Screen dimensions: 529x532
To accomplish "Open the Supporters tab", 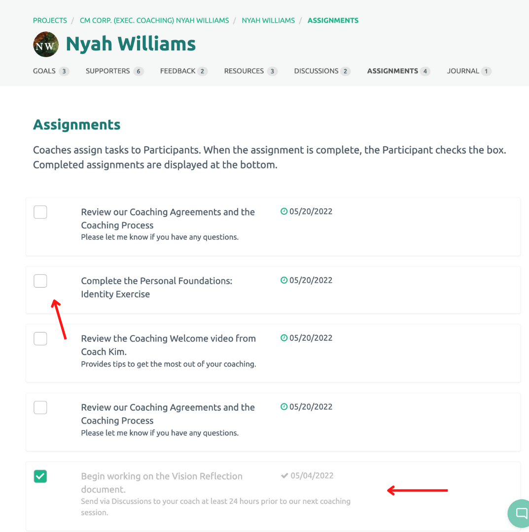I will pyautogui.click(x=114, y=71).
